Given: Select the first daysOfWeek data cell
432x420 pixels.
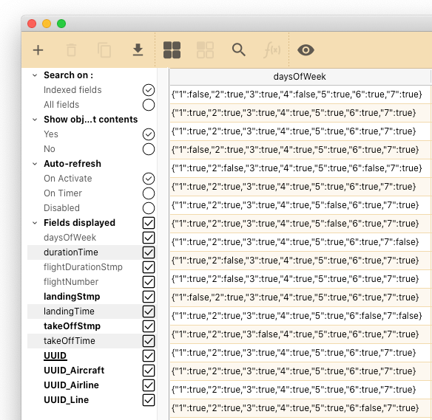Looking at the screenshot, I should (x=300, y=94).
